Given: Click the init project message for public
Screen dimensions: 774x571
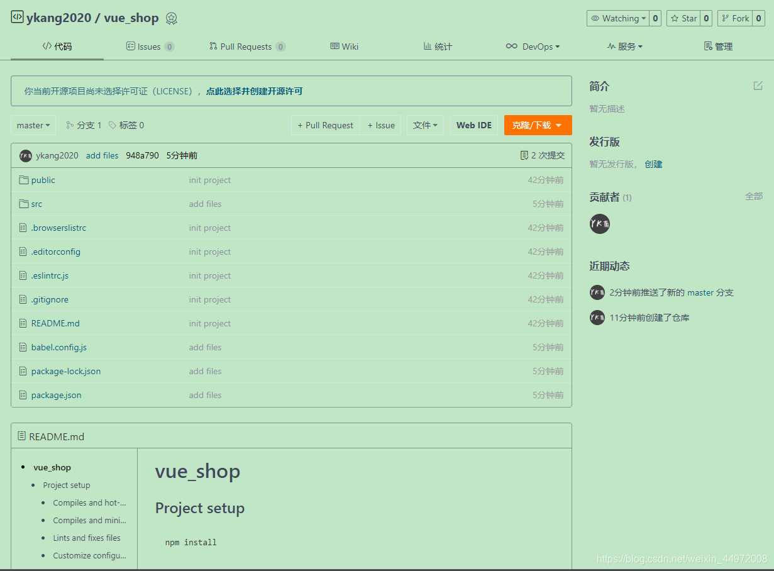Looking at the screenshot, I should pos(210,180).
